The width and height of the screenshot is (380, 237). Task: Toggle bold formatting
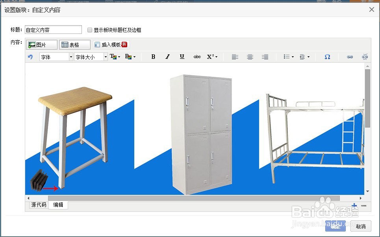[x=153, y=57]
